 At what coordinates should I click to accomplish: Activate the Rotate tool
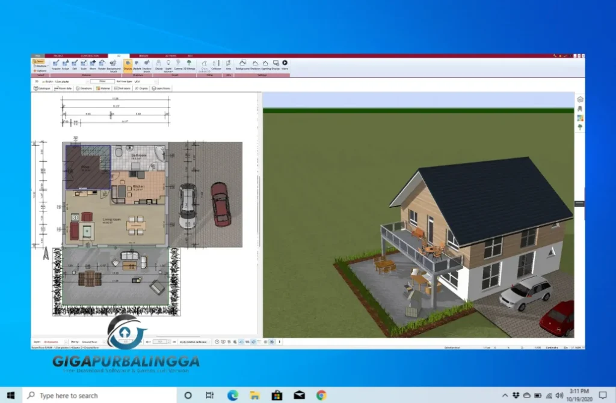100,62
